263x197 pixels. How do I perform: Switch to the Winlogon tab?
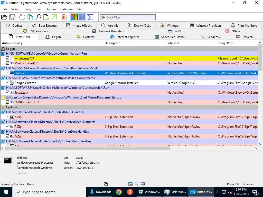tap(170, 25)
